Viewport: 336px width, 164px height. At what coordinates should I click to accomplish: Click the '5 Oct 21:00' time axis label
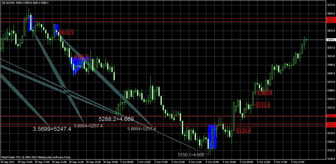point(298,162)
